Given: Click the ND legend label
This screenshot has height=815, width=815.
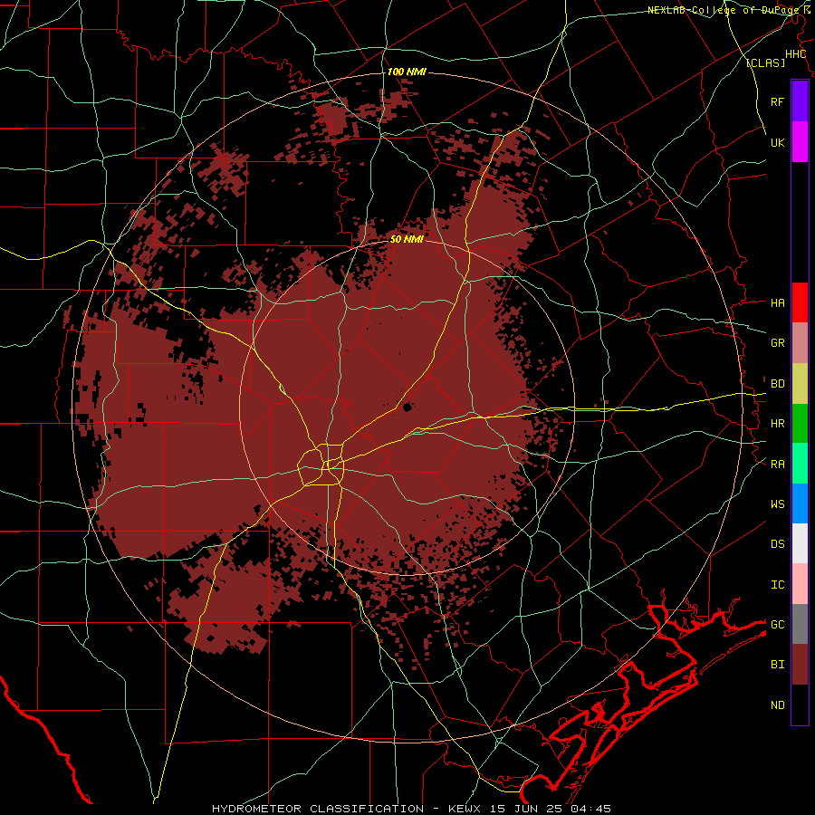Looking at the screenshot, I should [777, 705].
